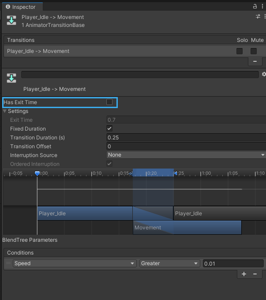
Task: Remove transition with the Transitions list minus button
Action: click(x=255, y=61)
